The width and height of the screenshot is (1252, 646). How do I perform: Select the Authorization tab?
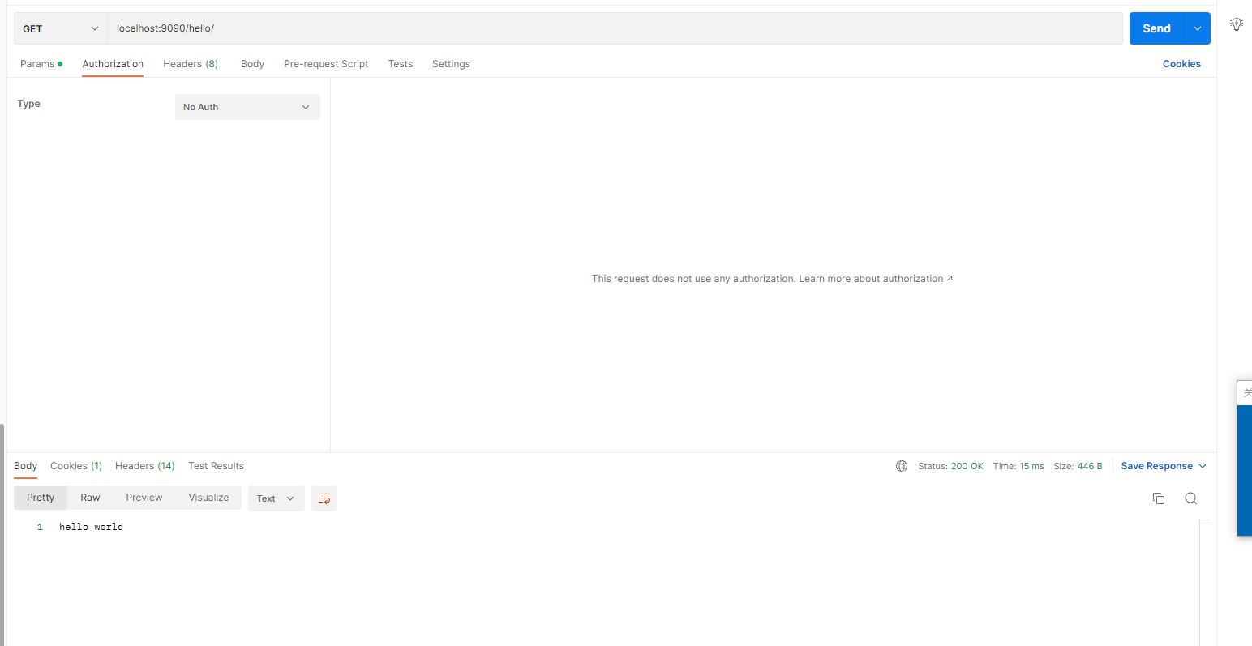pos(113,64)
